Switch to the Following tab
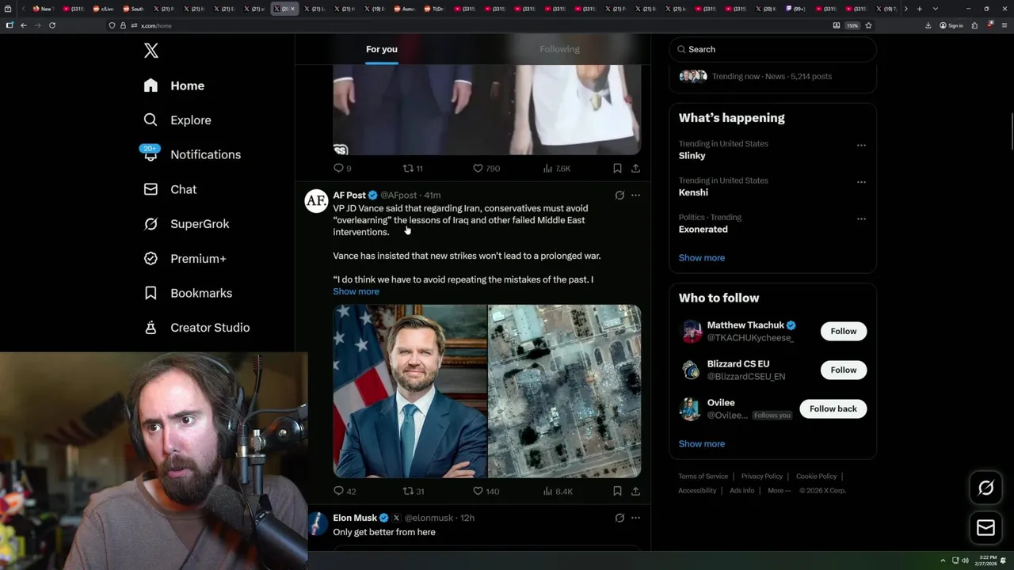The image size is (1014, 570). 560,49
